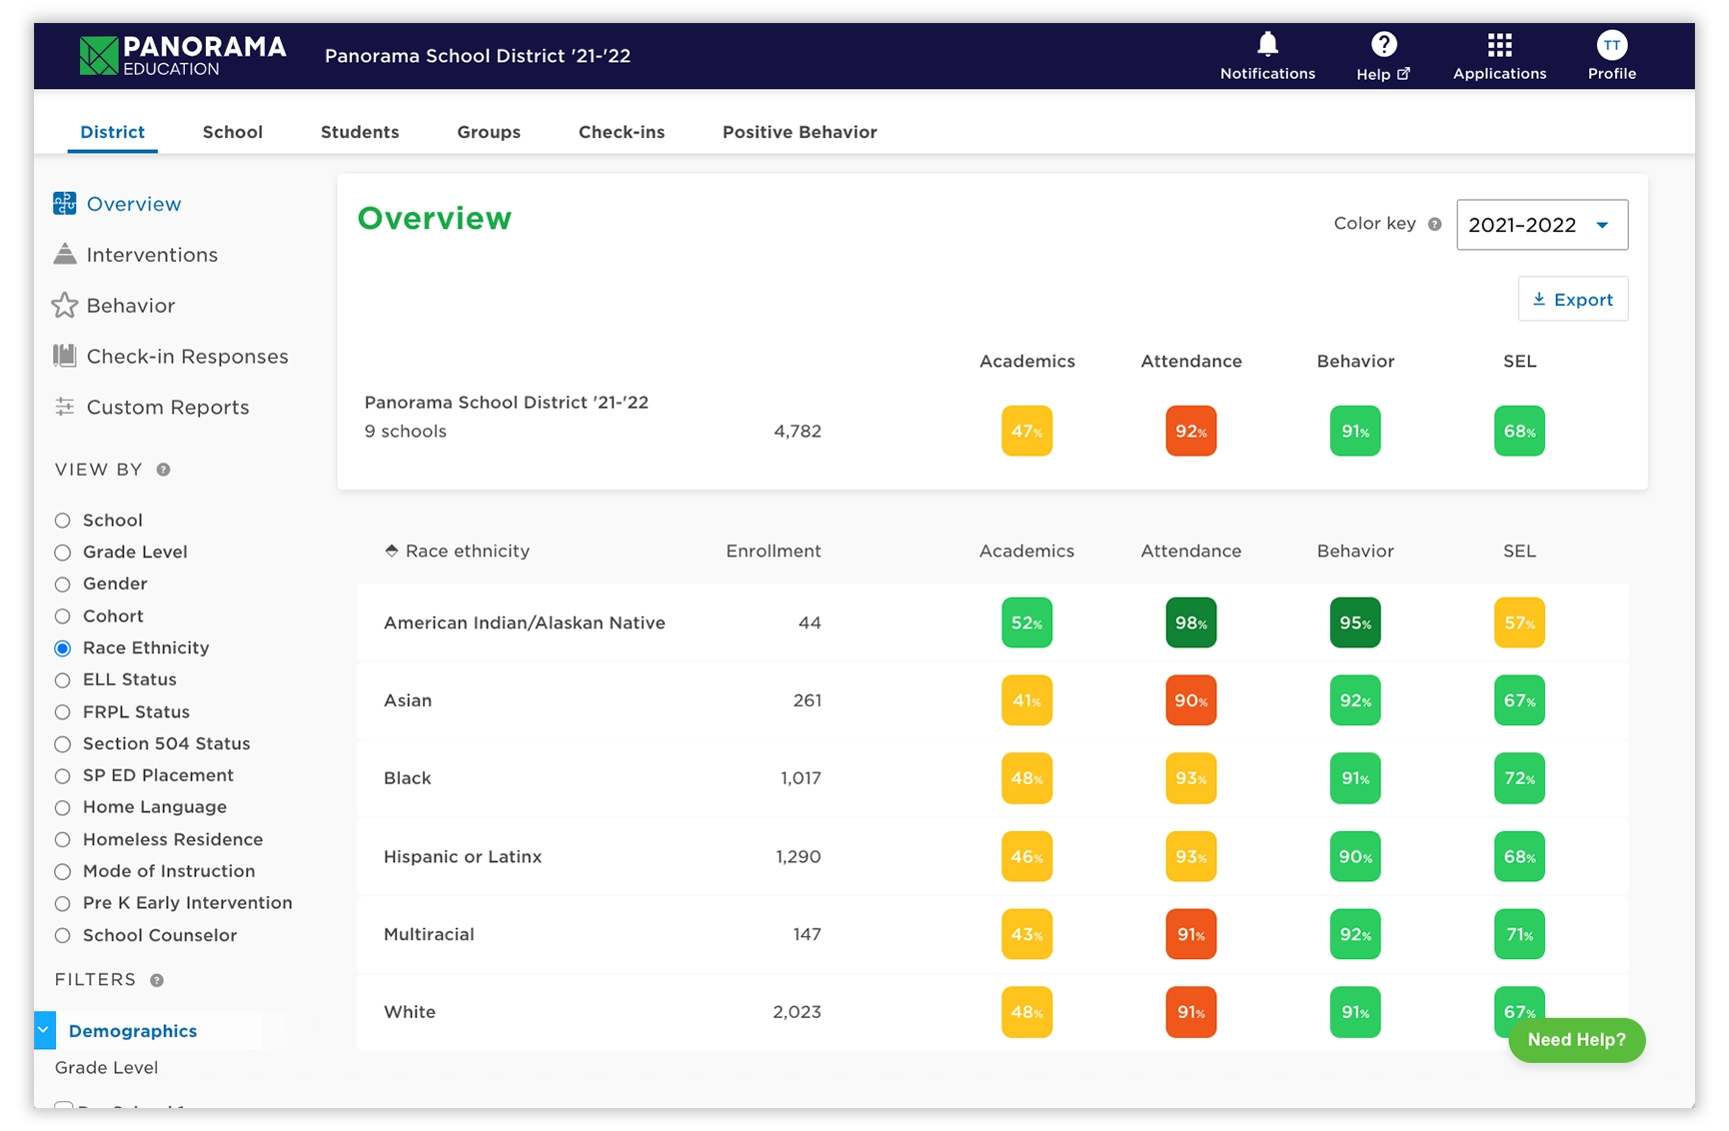Click the district total 4,782 value
This screenshot has height=1131, width=1729.
coord(798,431)
